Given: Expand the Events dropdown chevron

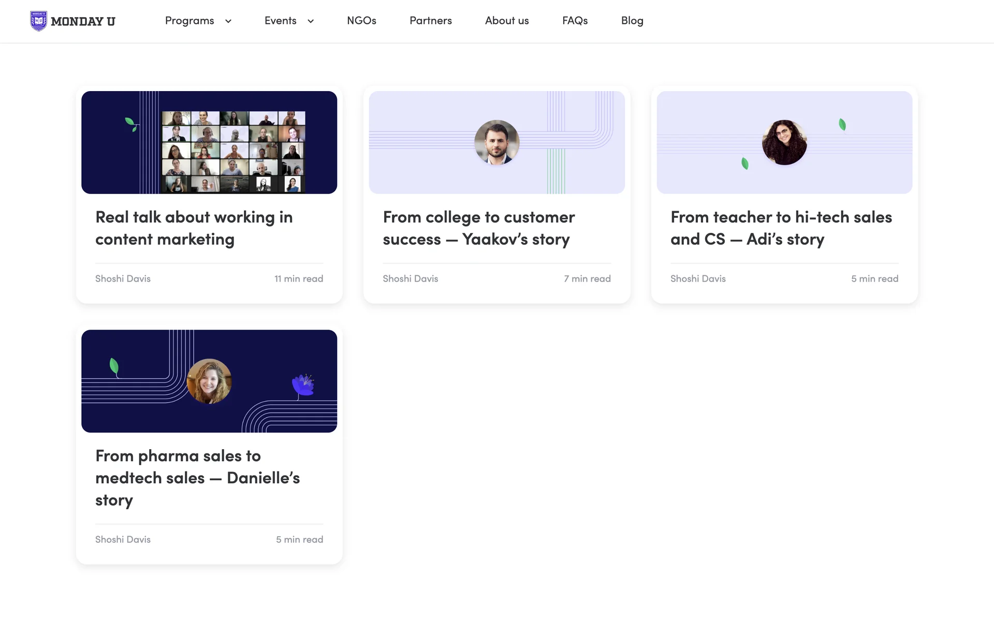Looking at the screenshot, I should pos(311,21).
